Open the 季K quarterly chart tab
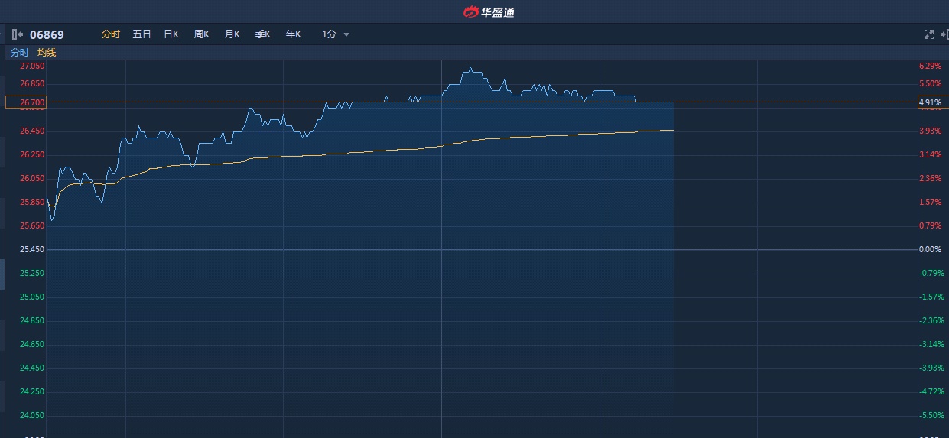The width and height of the screenshot is (949, 438). [263, 34]
